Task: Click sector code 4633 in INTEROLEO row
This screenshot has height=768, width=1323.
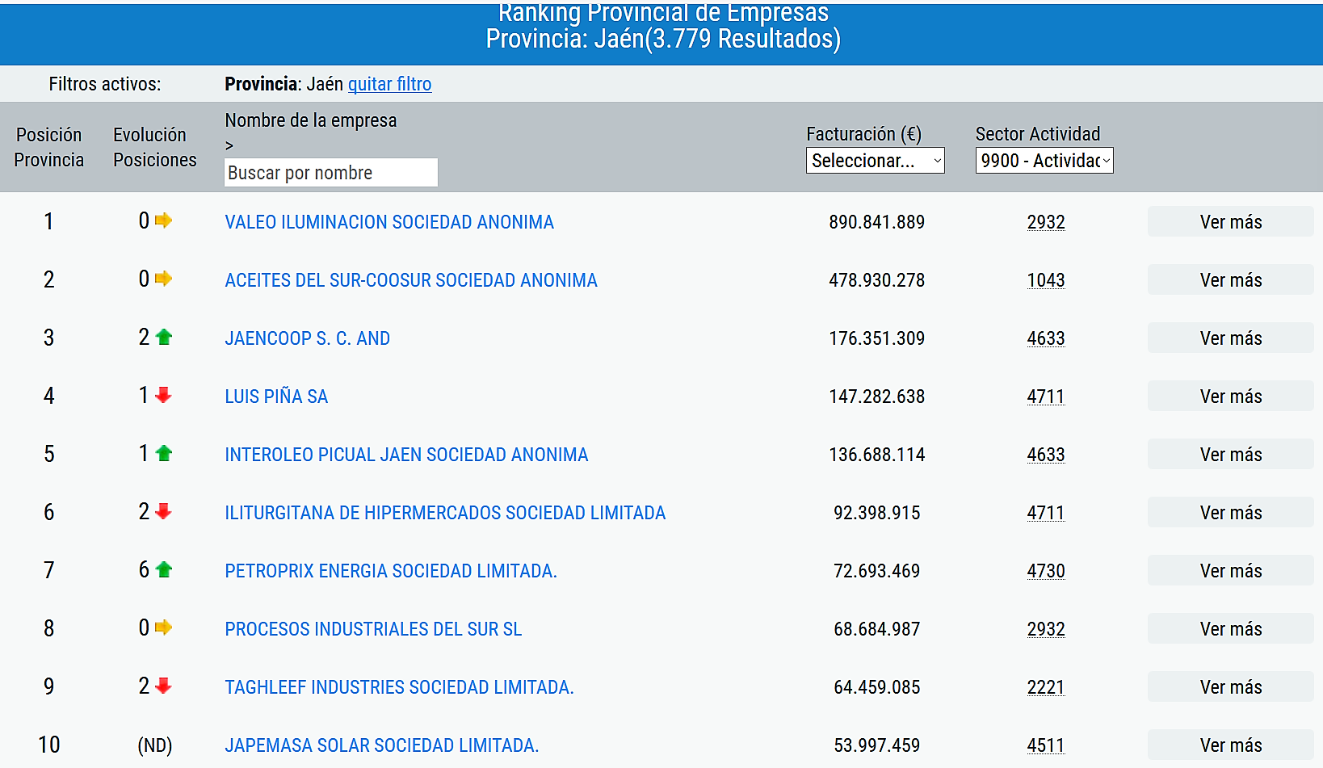Action: (1046, 455)
